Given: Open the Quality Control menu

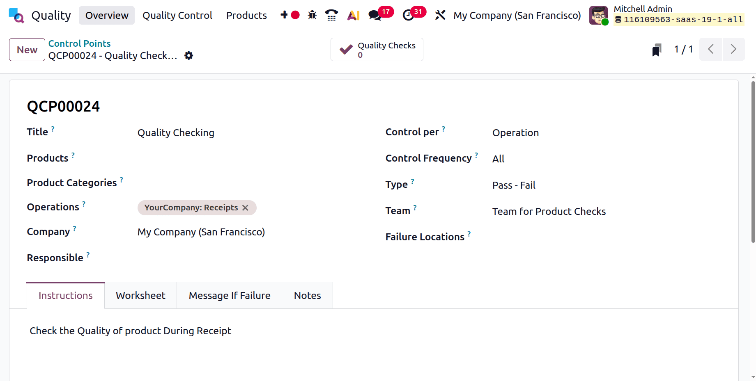Looking at the screenshot, I should click(x=177, y=16).
